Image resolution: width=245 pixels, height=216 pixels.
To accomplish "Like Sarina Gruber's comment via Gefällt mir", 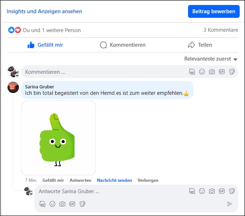I will pos(53,180).
